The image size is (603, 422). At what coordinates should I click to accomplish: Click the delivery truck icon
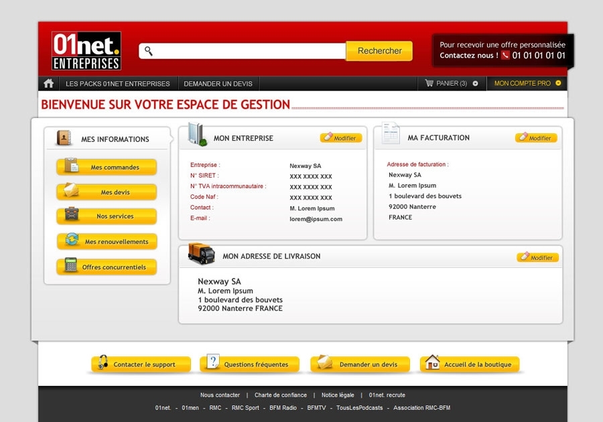(202, 253)
